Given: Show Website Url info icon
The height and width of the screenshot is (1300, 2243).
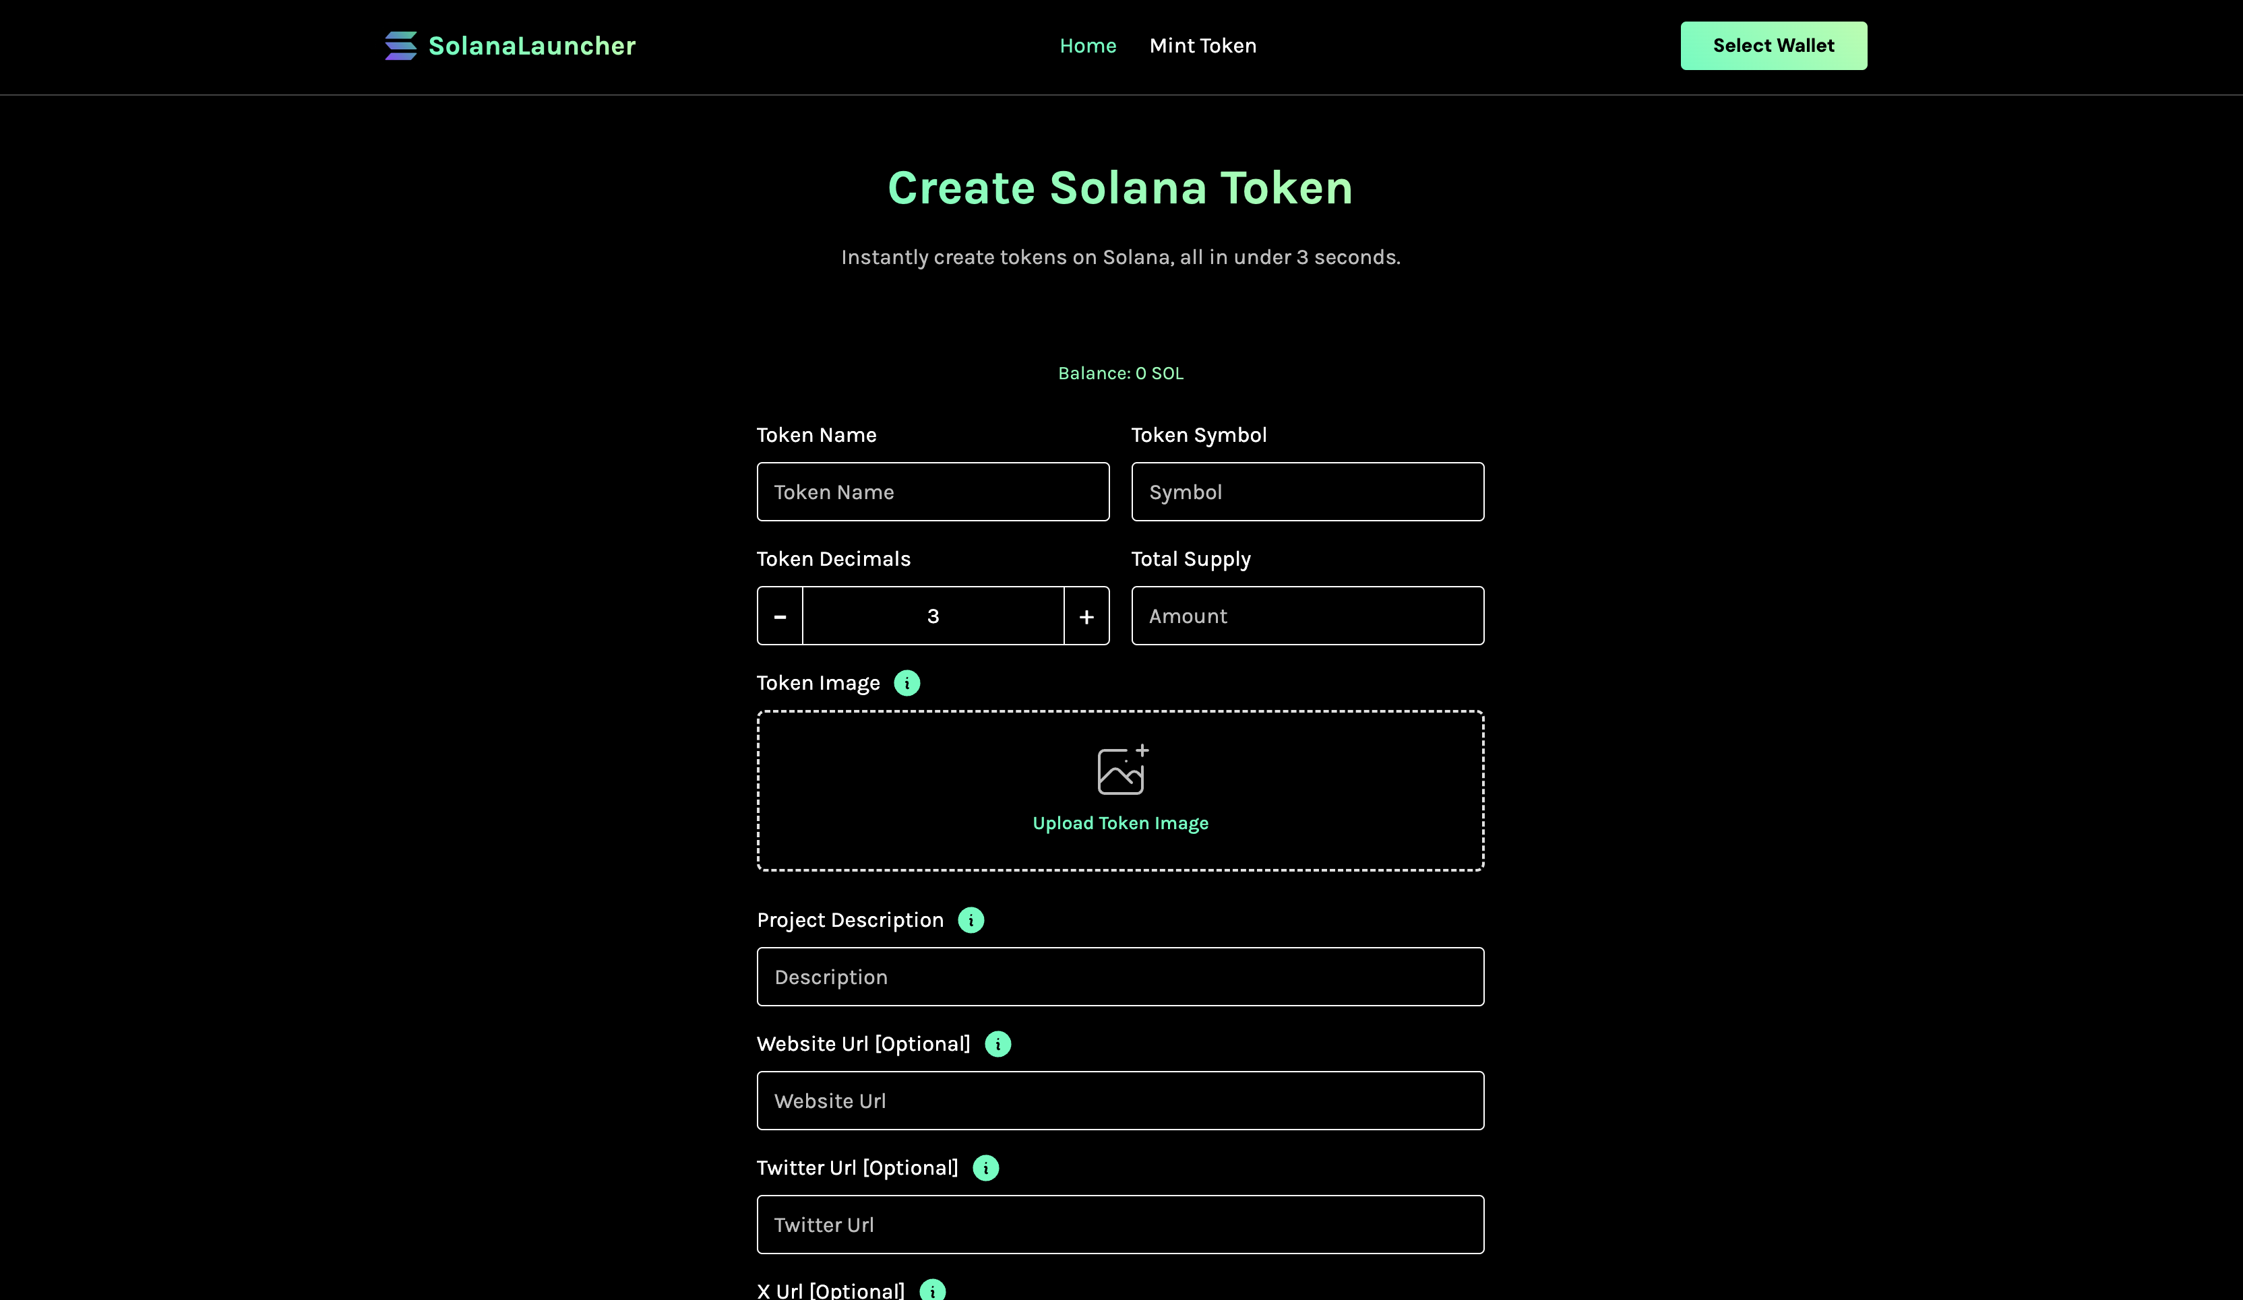Looking at the screenshot, I should tap(997, 1044).
